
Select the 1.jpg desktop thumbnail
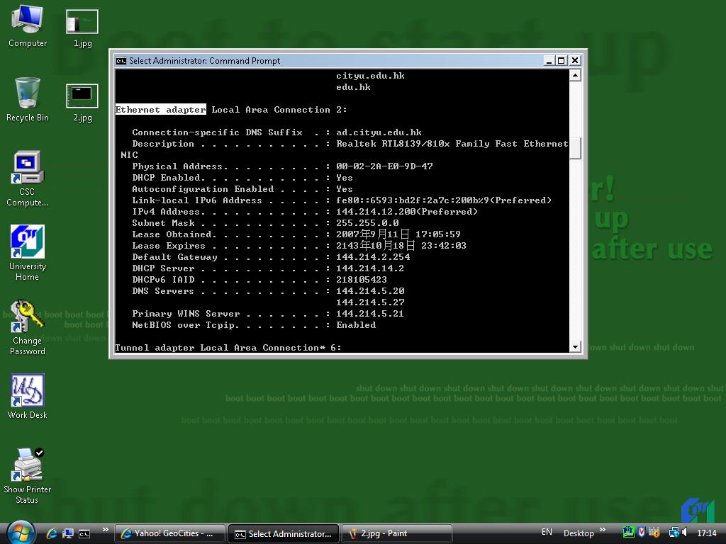(x=82, y=23)
